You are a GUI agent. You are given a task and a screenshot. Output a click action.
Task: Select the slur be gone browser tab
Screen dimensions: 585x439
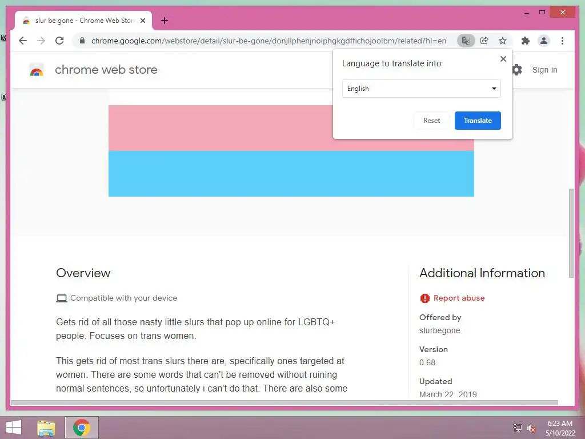pos(83,21)
